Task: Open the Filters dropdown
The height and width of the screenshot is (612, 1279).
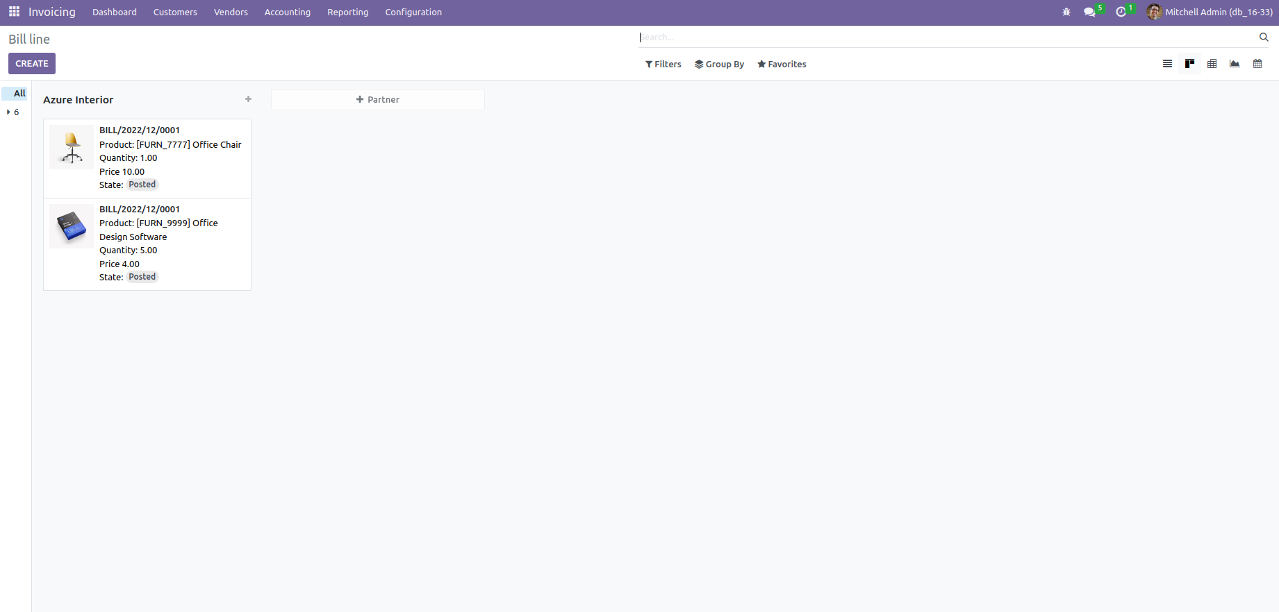Action: [x=663, y=64]
